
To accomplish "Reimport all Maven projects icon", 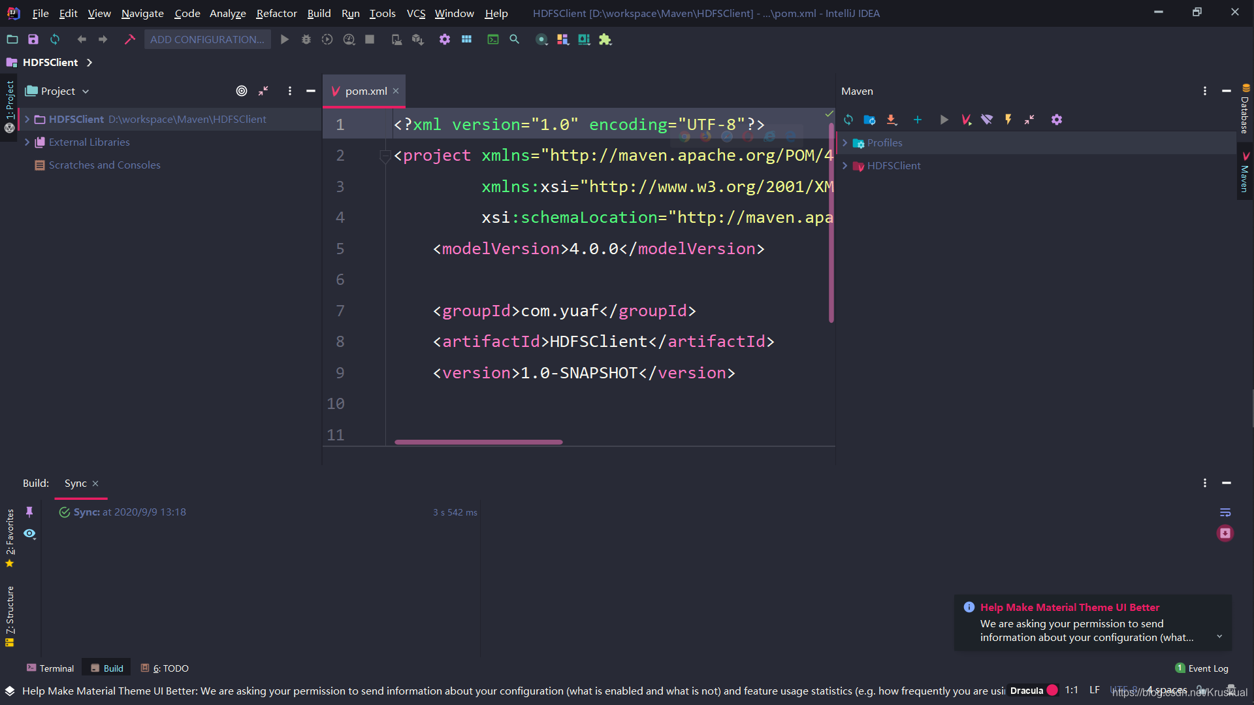I will 848,120.
